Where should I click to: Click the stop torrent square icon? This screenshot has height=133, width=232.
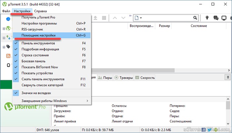click(104, 18)
